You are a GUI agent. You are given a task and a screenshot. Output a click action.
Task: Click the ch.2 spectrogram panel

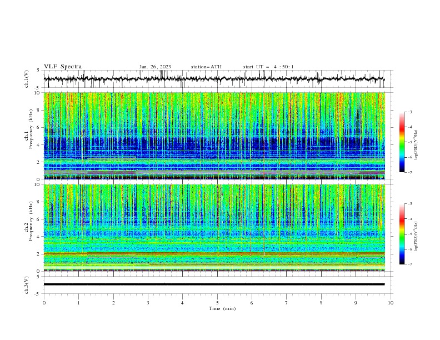pyautogui.click(x=214, y=228)
